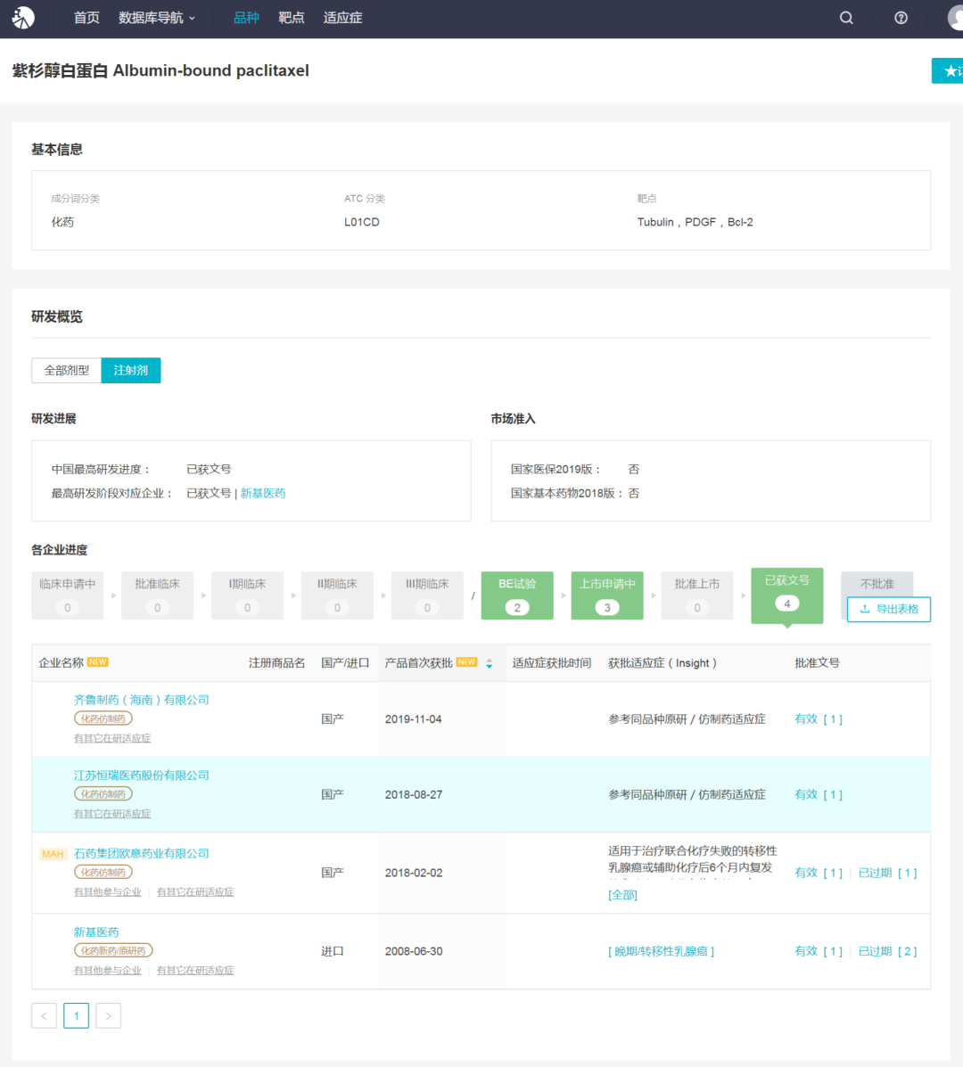The height and width of the screenshot is (1067, 963).
Task: Select the 不批准 stage box
Action: (x=877, y=583)
